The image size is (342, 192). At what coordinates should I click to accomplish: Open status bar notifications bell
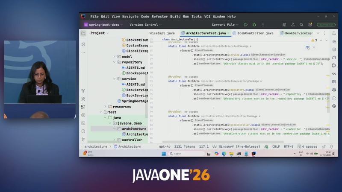pyautogui.click(x=331, y=147)
